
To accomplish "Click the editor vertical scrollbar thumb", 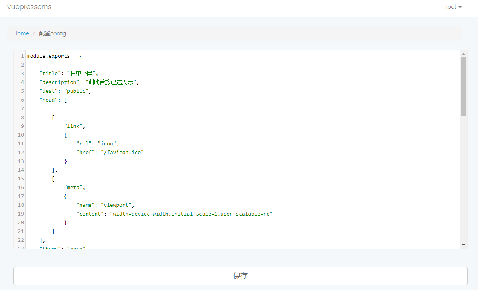I will coord(464,86).
